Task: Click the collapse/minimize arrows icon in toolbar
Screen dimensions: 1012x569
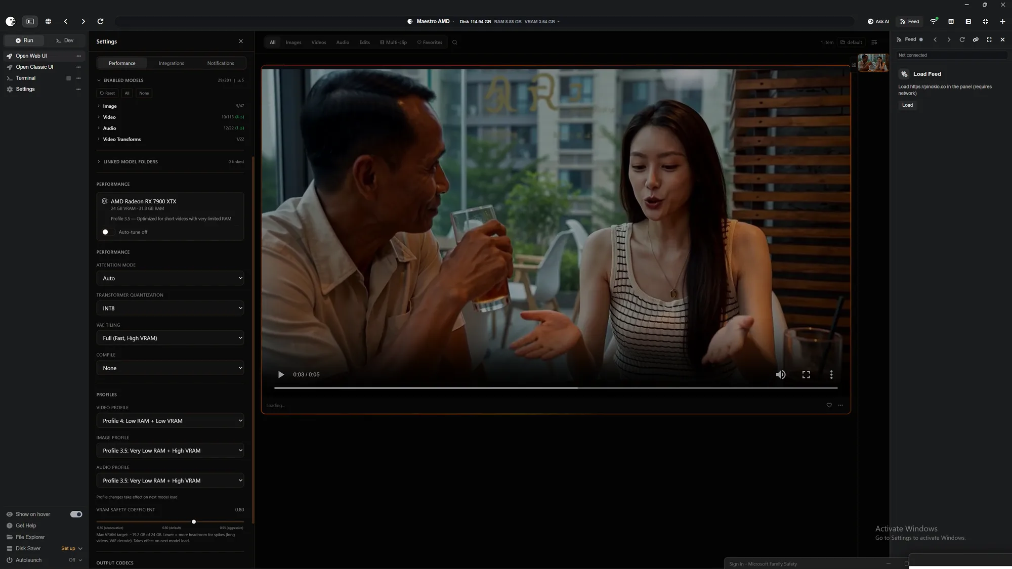Action: pyautogui.click(x=985, y=21)
